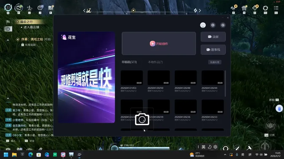Viewport: 284px width, 159px height.
Task: Click the health bar showing 1766/1911
Action: point(144,148)
